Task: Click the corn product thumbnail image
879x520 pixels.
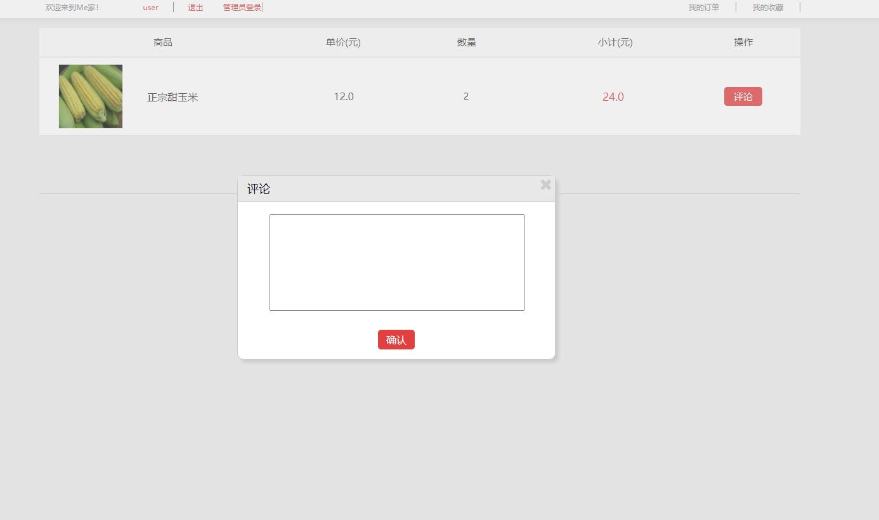Action: (x=90, y=96)
